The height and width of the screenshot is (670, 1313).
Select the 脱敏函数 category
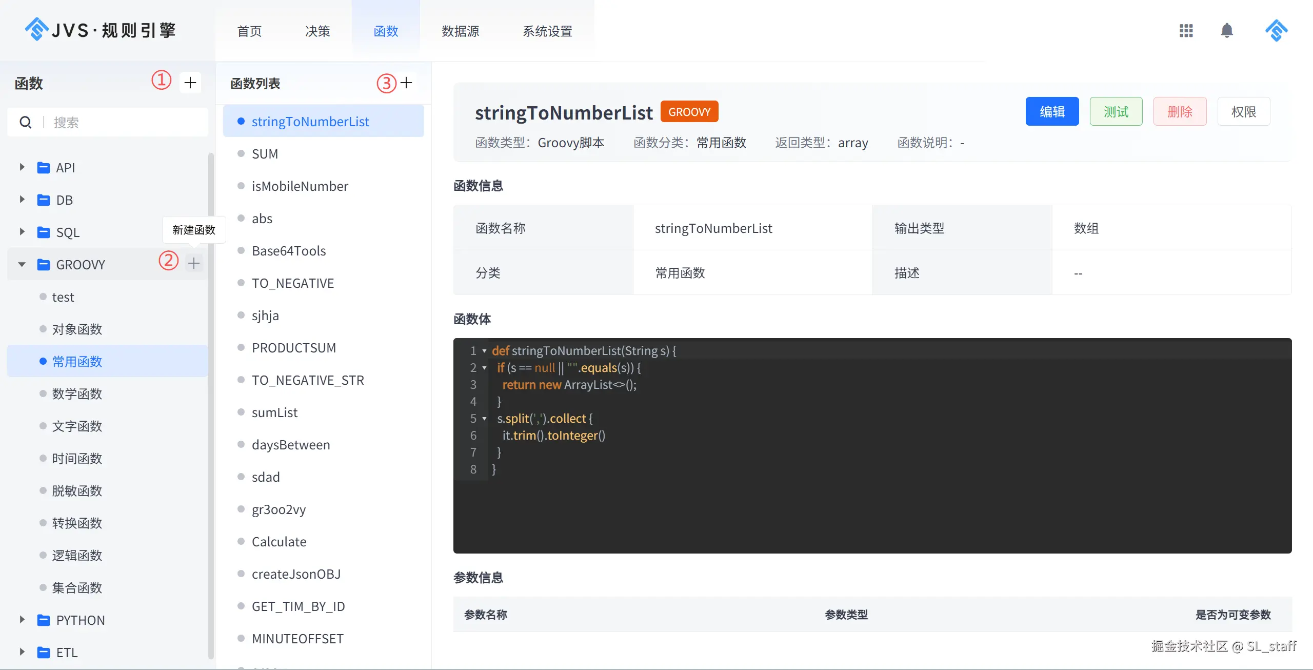tap(108, 491)
